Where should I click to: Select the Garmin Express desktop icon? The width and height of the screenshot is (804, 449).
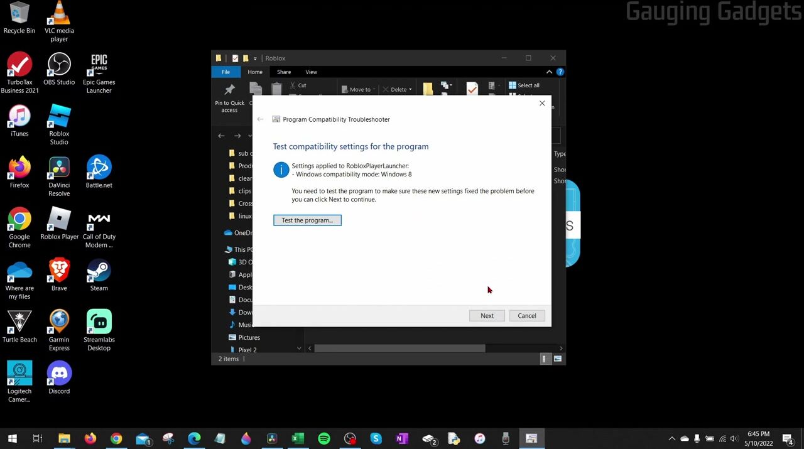point(59,331)
